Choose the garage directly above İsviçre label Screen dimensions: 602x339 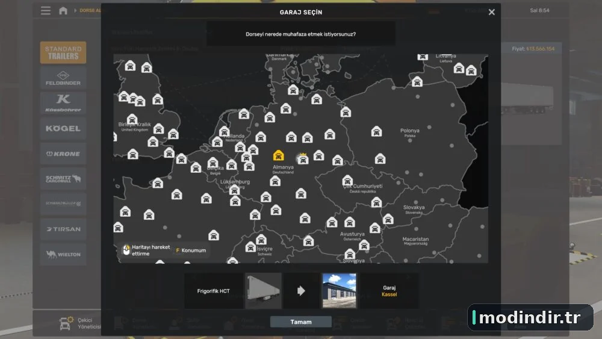pyautogui.click(x=261, y=240)
